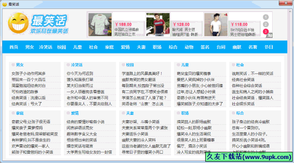
Task: Open the 节日 navigation tab
Action: pyautogui.click(x=269, y=47)
